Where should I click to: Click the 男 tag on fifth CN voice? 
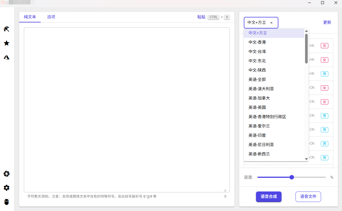pos(325,144)
